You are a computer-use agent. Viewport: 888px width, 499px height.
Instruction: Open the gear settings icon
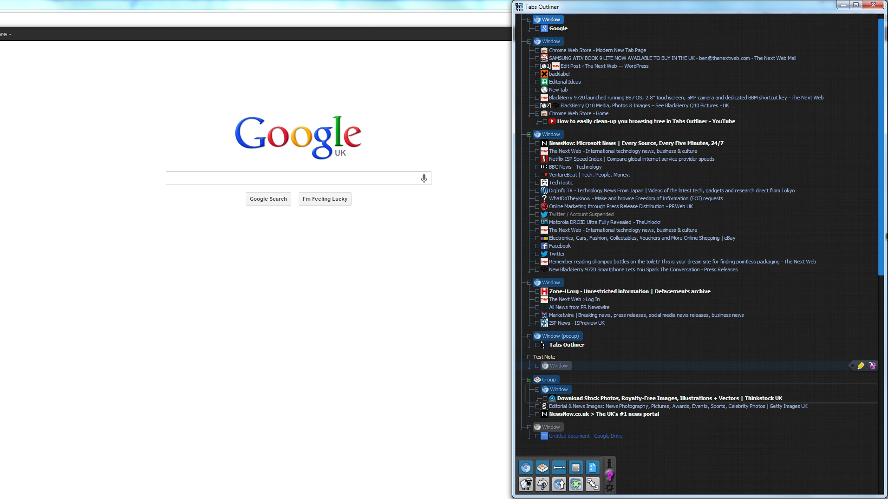[609, 487]
